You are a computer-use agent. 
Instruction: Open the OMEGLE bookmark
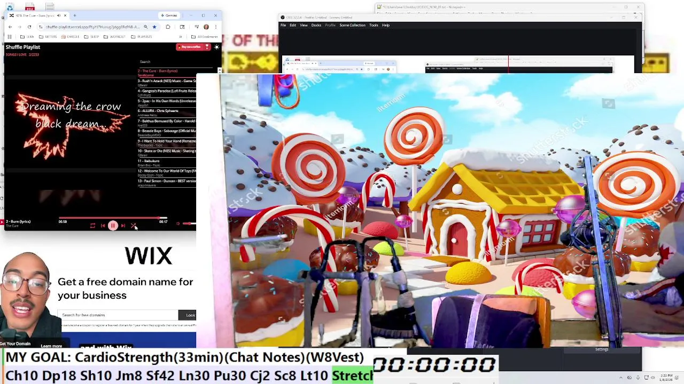coord(70,37)
